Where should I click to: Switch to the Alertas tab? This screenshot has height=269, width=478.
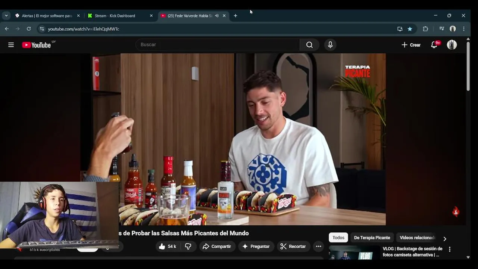(x=47, y=16)
